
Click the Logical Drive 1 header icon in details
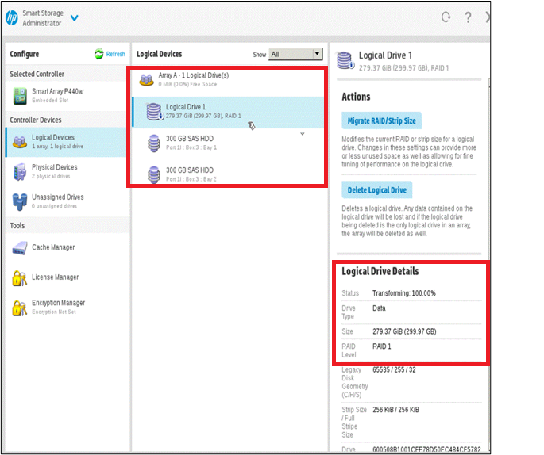[x=345, y=60]
